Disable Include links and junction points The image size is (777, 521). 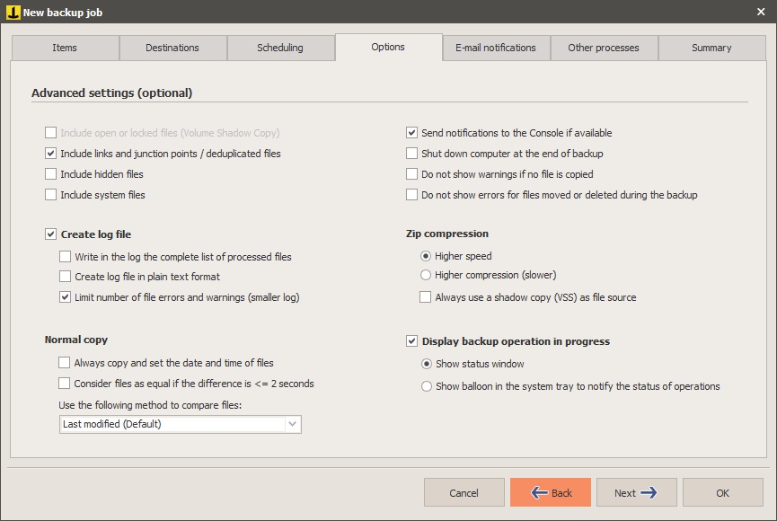[x=51, y=154]
